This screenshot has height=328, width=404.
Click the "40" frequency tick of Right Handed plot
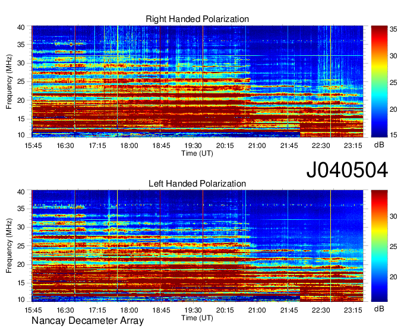[x=21, y=27]
